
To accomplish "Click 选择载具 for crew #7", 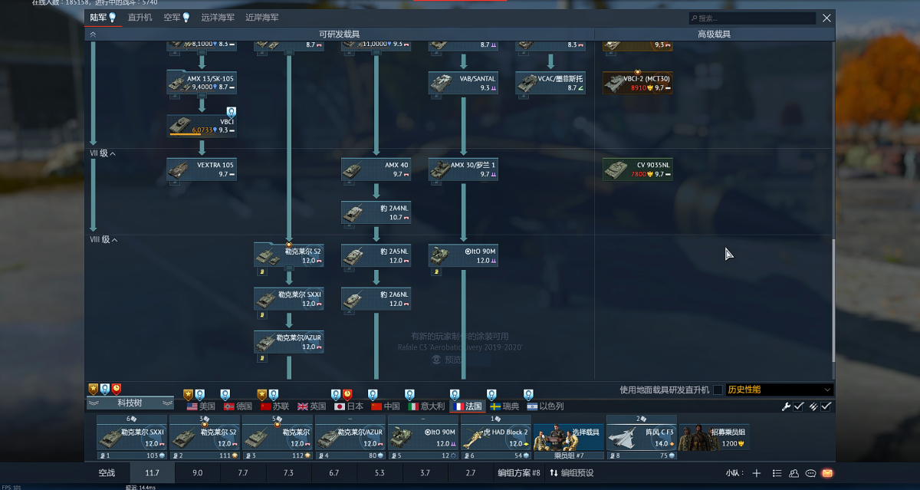I will [x=569, y=438].
